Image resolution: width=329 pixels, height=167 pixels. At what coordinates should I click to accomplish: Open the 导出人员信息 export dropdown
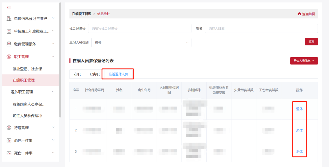point(304,61)
